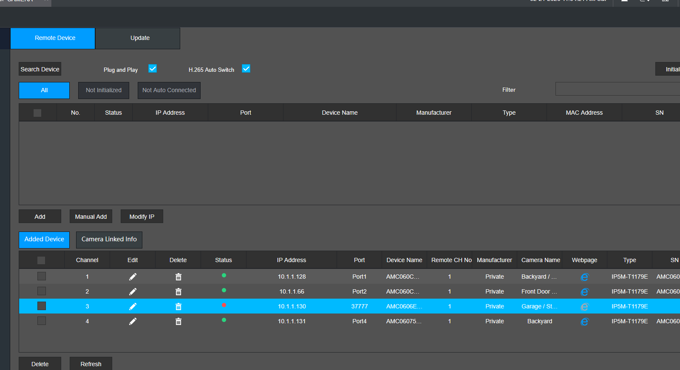The width and height of the screenshot is (680, 370).
Task: Check the select-all box in Added Device header
Action: pyautogui.click(x=41, y=260)
